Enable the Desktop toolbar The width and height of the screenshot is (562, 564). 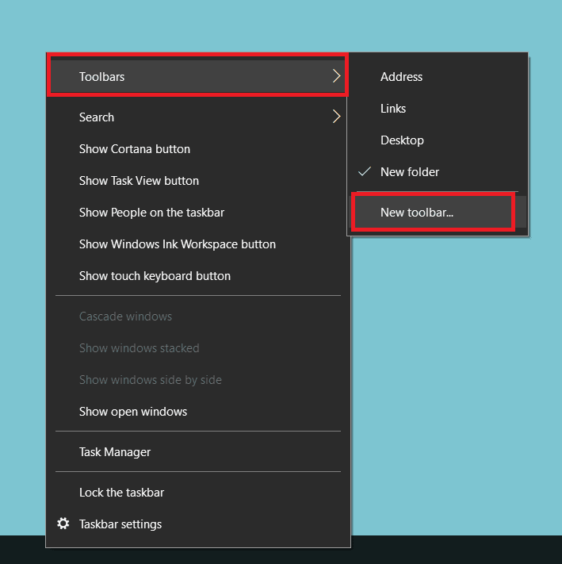coord(438,140)
